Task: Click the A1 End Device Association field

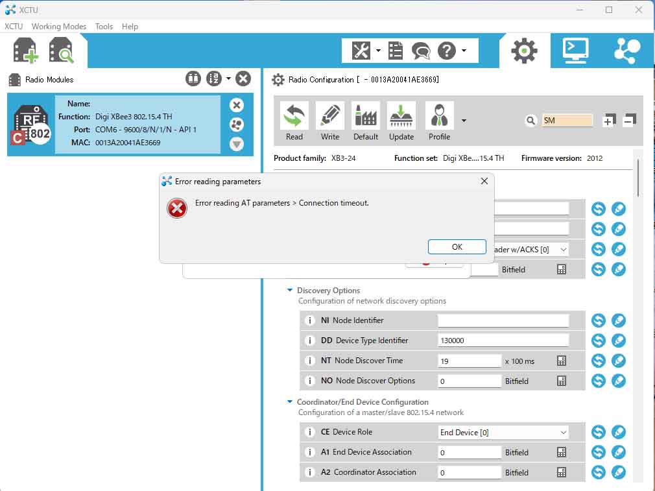Action: pyautogui.click(x=469, y=452)
